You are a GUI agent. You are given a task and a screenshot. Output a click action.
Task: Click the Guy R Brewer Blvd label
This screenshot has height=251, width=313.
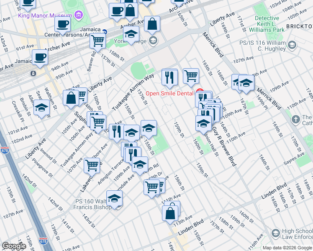224,147
